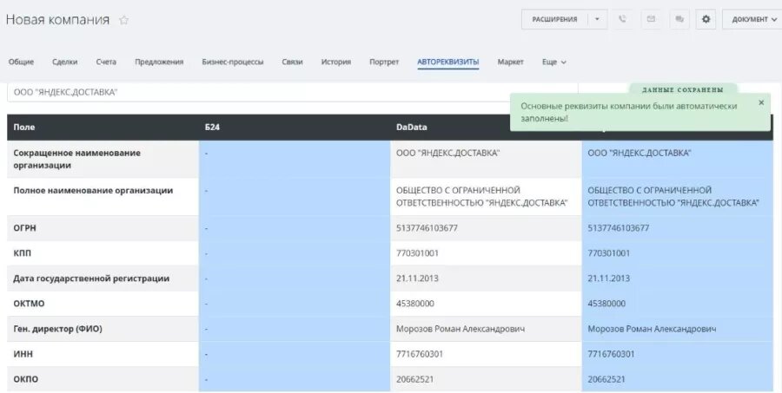Click the Б24 column header
The height and width of the screenshot is (393, 782).
[295, 127]
